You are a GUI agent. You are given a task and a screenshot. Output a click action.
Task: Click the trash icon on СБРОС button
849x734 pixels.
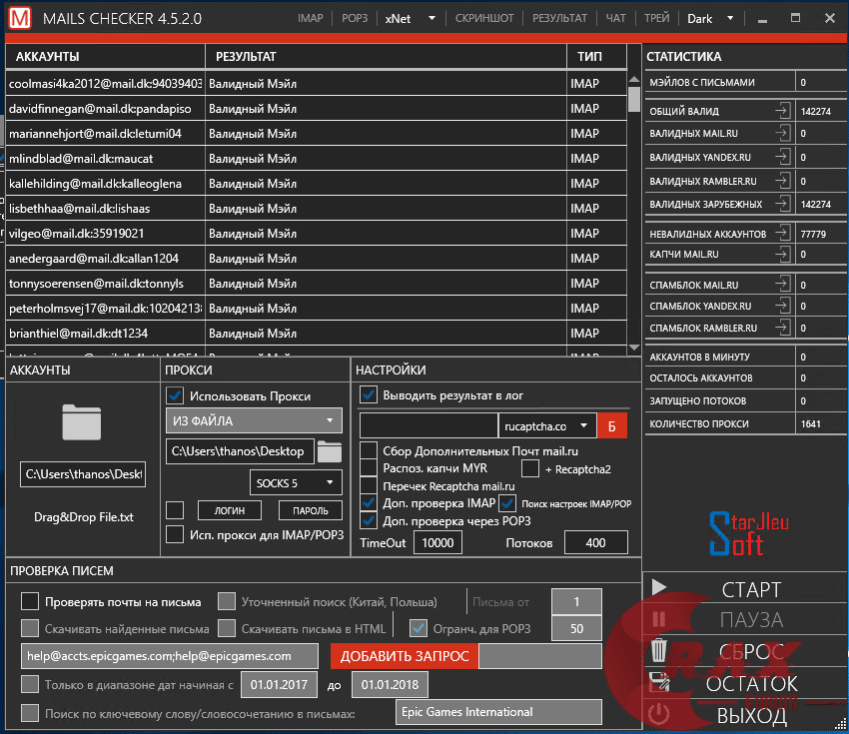tap(658, 650)
